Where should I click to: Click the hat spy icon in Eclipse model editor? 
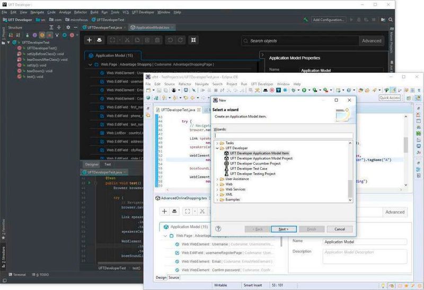[x=174, y=212]
